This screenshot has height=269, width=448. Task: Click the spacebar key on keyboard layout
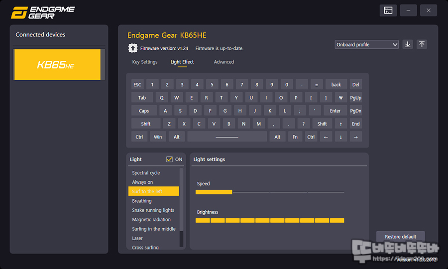point(227,137)
